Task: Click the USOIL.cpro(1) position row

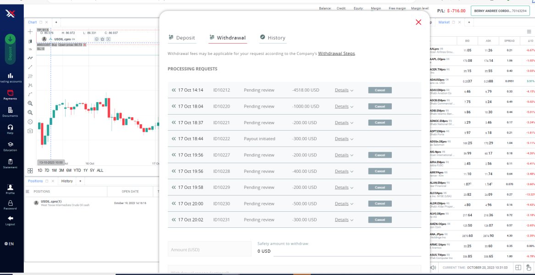Action: [x=92, y=203]
